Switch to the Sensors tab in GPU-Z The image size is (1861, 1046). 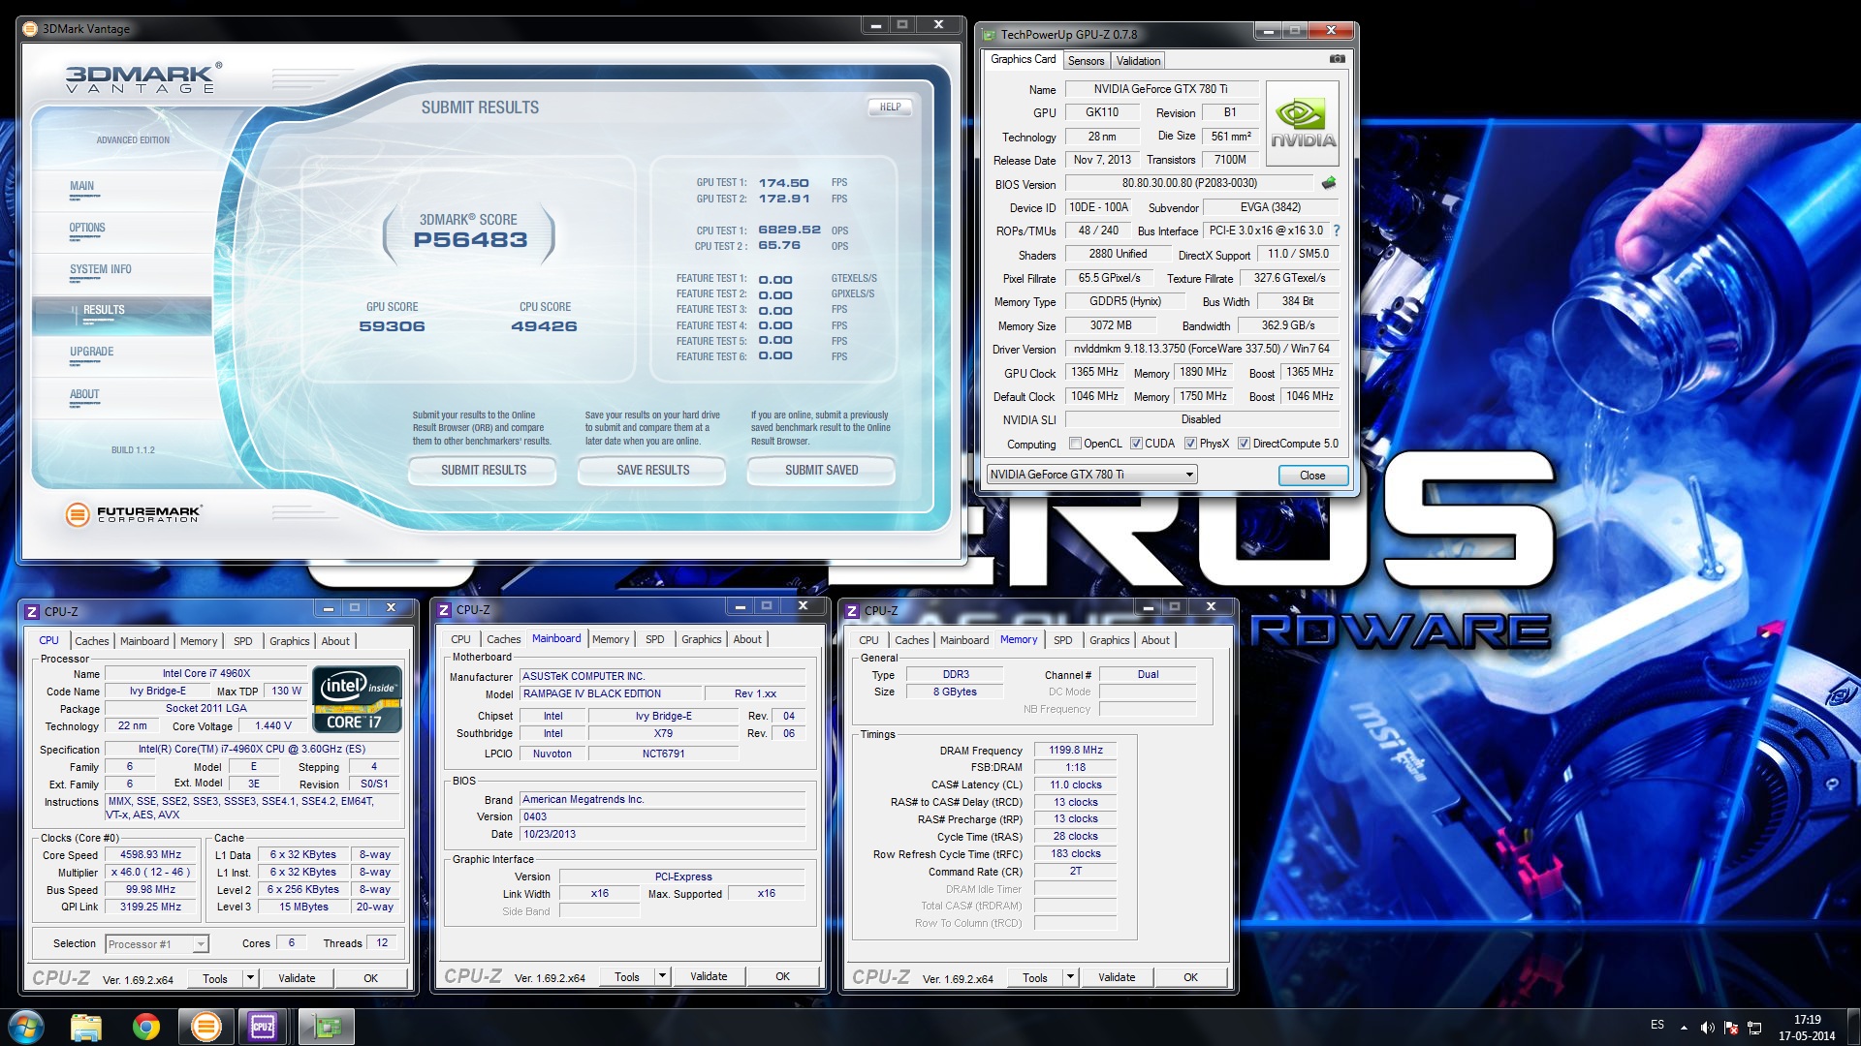point(1086,60)
